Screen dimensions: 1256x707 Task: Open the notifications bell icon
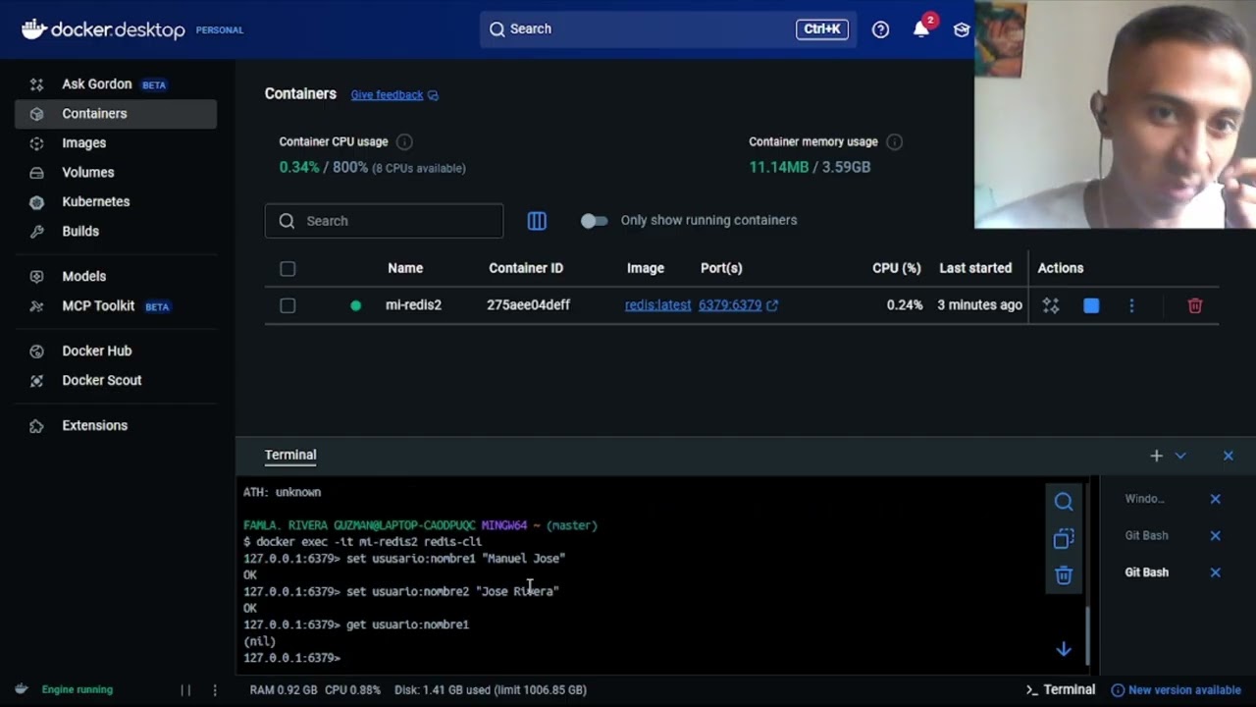(920, 29)
